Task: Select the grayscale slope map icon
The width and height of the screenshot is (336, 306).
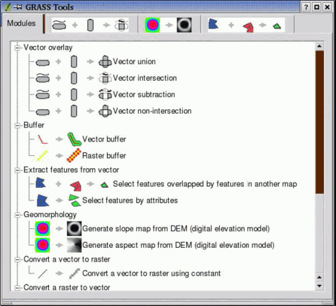Action: click(x=74, y=228)
